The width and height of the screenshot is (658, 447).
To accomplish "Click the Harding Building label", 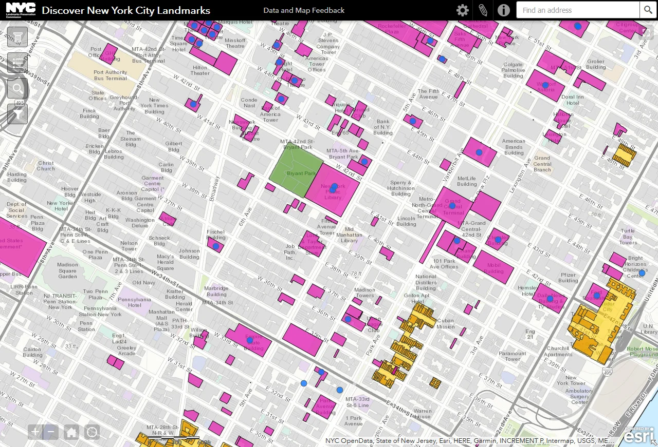I will [x=17, y=177].
